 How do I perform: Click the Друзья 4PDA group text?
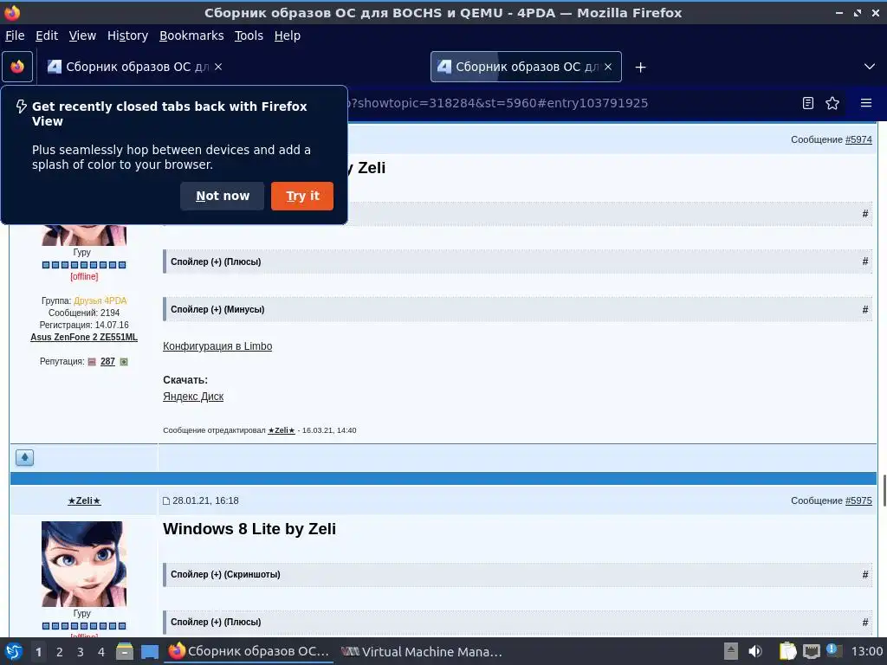pos(100,300)
